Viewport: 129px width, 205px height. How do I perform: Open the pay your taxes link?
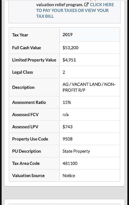(75, 10)
